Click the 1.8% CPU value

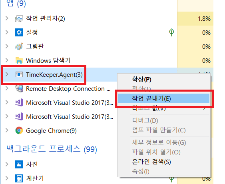coord(204,19)
